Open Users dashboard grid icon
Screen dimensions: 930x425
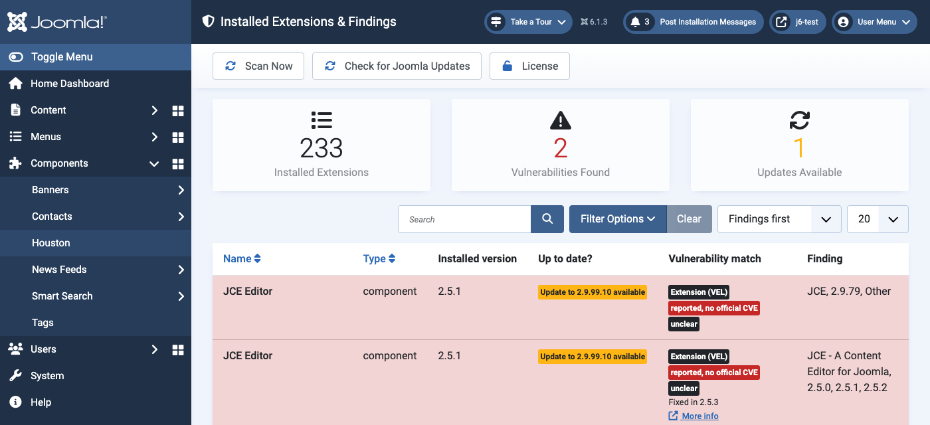[178, 349]
